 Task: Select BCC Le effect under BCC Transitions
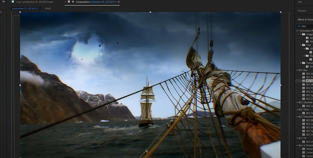click(x=309, y=124)
